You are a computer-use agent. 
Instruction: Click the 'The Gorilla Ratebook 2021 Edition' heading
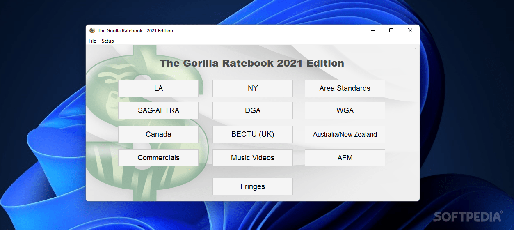click(x=252, y=63)
